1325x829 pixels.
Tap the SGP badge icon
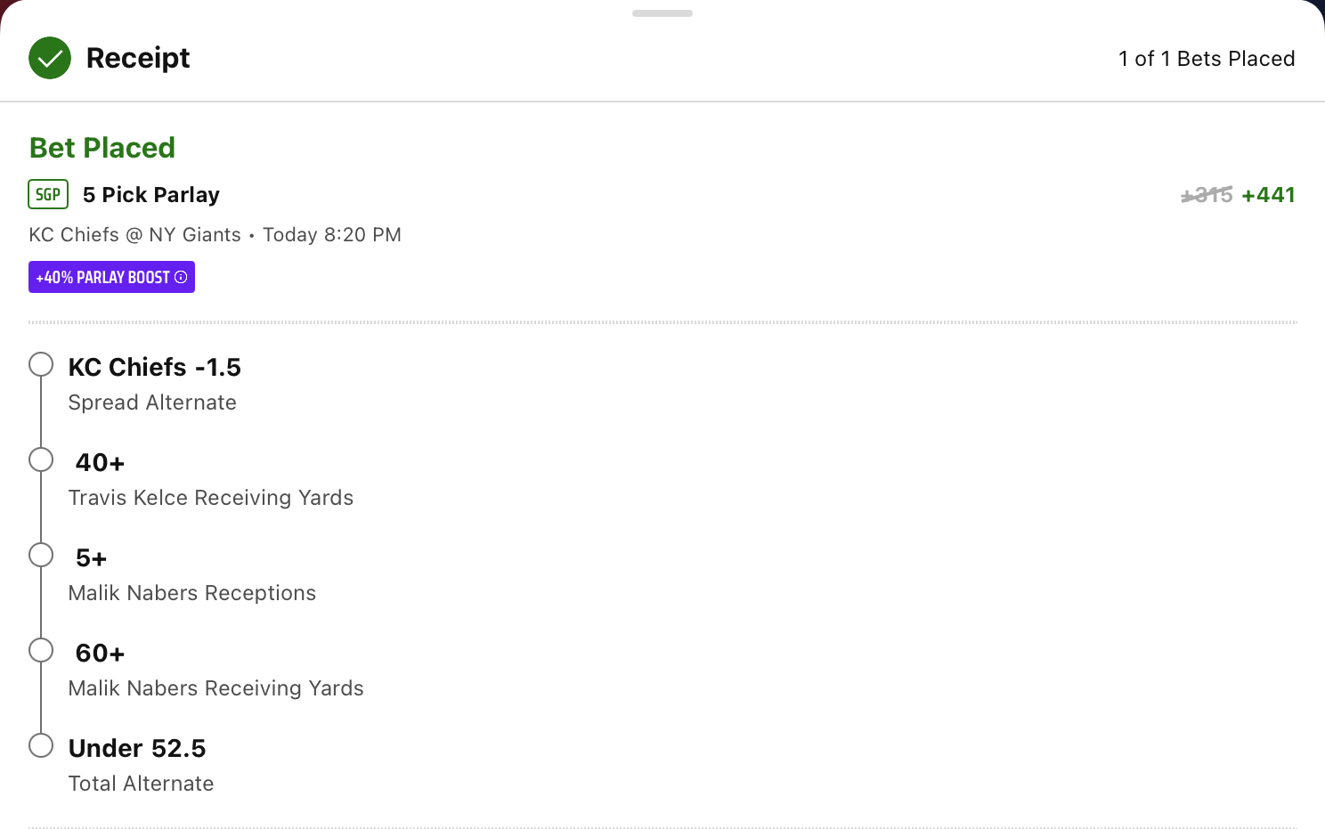point(48,194)
